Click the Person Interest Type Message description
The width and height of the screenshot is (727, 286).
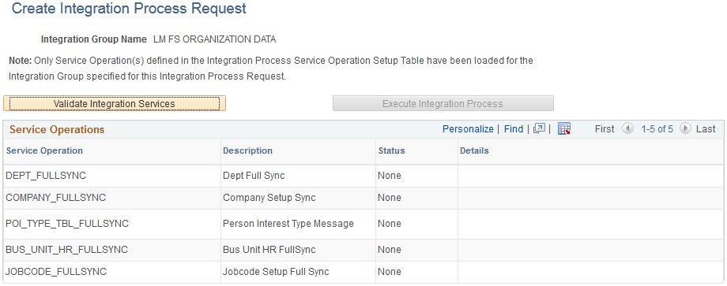click(288, 224)
